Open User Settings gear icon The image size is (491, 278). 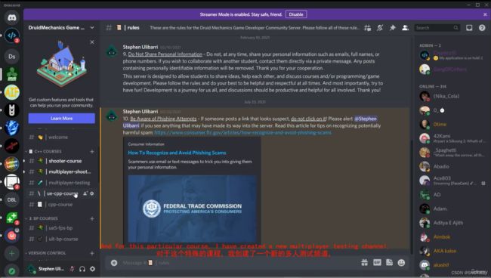tap(92, 269)
